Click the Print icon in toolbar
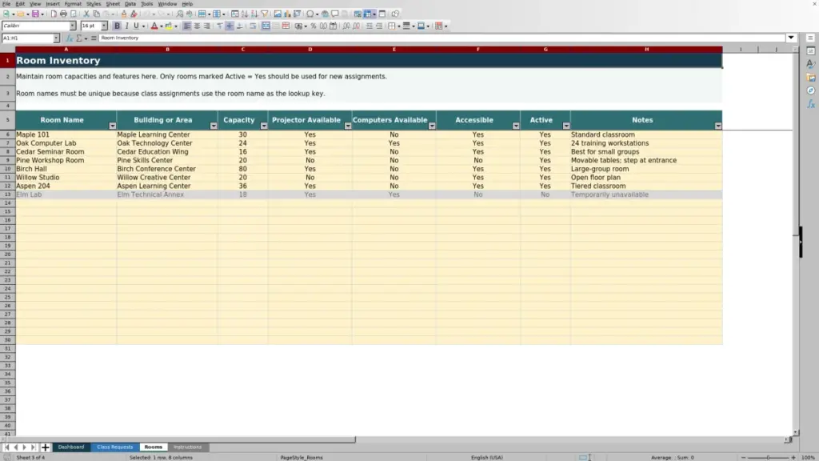The height and width of the screenshot is (461, 819). click(63, 14)
